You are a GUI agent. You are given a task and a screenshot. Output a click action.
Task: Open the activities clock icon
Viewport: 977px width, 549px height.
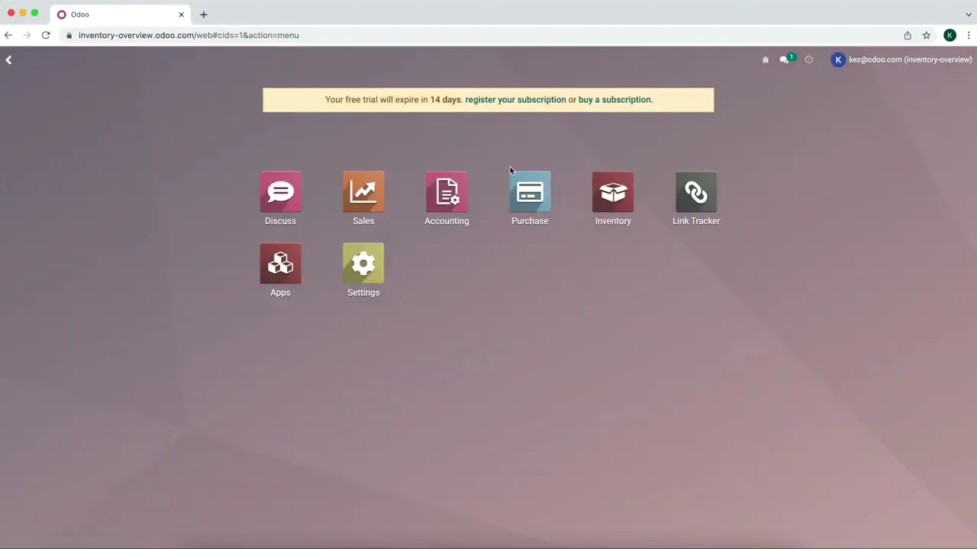809,59
